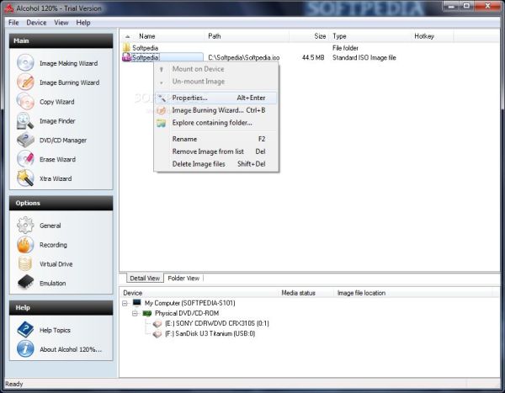Open General options gear icon
505x393 pixels.
[x=25, y=226]
